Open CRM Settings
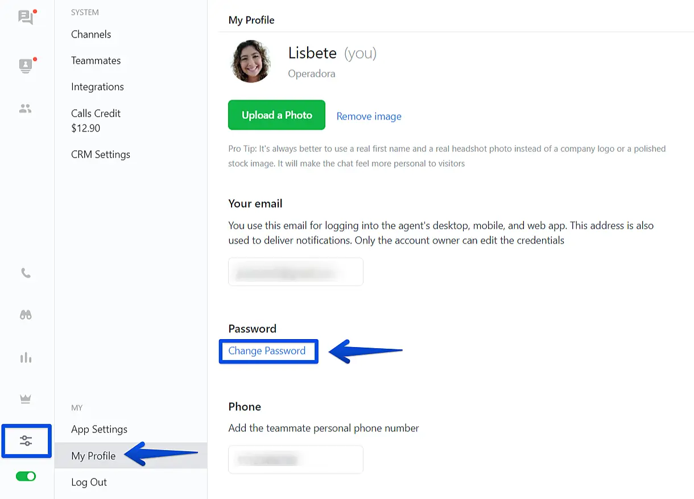 pyautogui.click(x=101, y=154)
